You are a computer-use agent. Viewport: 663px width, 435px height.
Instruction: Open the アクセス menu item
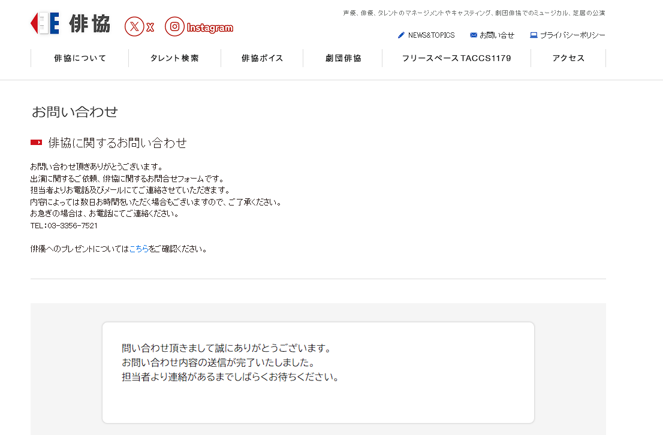point(568,58)
